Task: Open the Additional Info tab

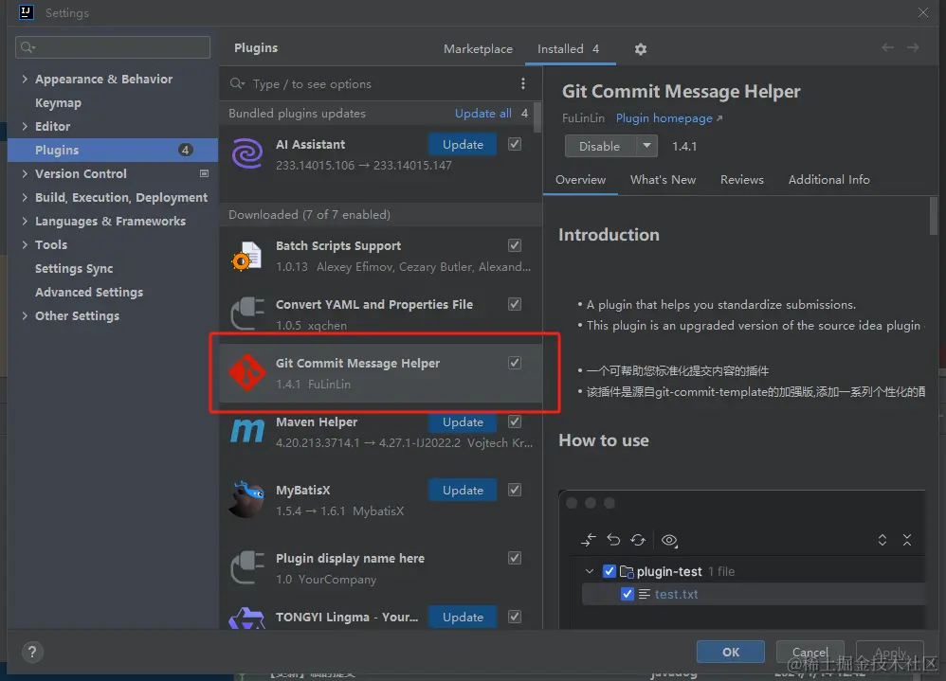Action: (829, 180)
